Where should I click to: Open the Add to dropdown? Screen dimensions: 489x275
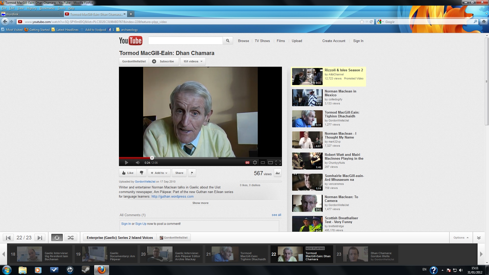(x=159, y=173)
